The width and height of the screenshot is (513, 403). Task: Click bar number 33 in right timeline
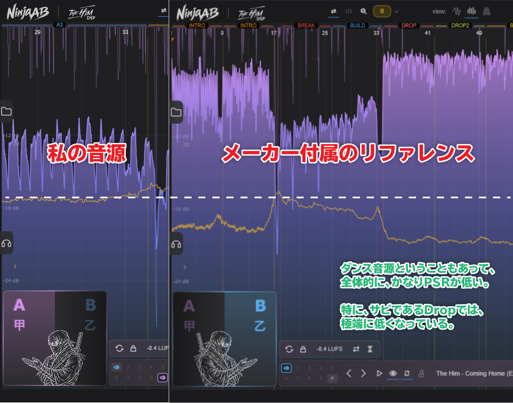pos(376,33)
